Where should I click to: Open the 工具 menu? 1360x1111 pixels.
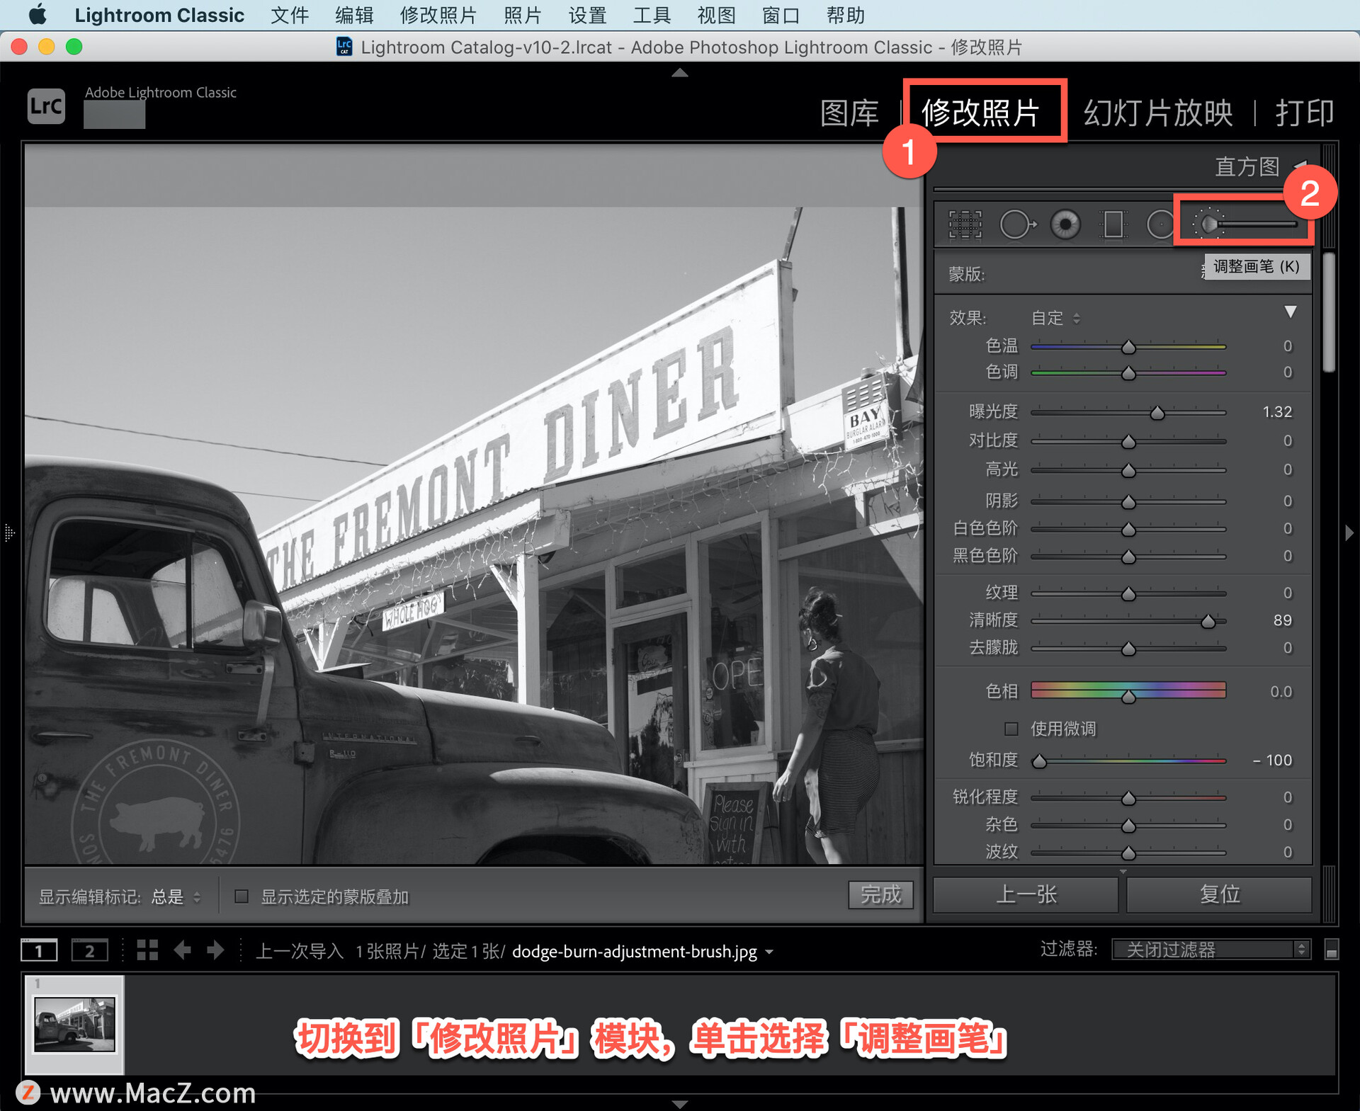652,15
